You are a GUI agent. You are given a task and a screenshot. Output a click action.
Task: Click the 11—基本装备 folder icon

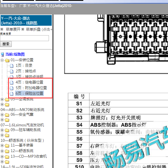point(7,146)
